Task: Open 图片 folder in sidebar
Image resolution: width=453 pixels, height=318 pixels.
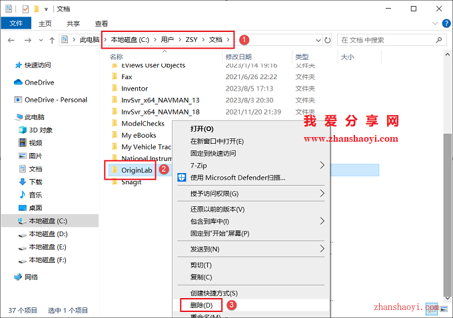Action: [x=35, y=156]
